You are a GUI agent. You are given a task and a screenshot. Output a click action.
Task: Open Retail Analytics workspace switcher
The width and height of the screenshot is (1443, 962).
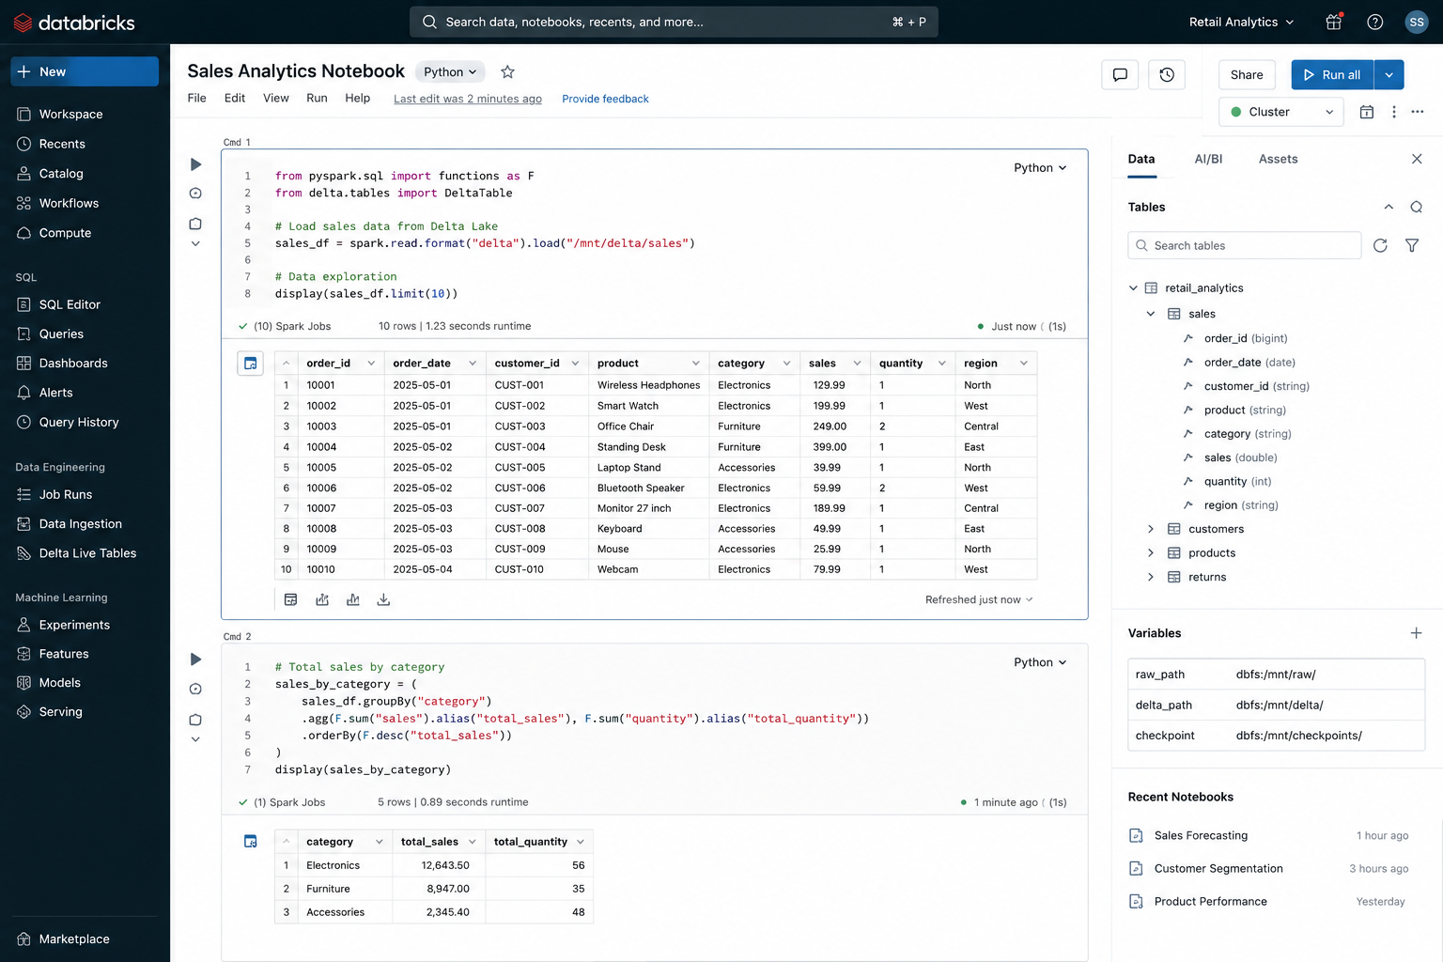click(1242, 22)
